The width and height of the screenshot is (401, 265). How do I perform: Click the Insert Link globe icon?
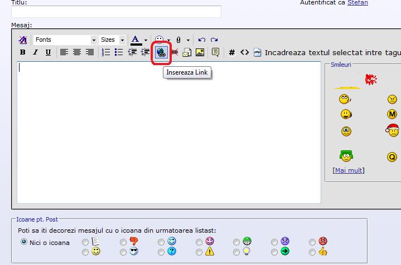(161, 52)
